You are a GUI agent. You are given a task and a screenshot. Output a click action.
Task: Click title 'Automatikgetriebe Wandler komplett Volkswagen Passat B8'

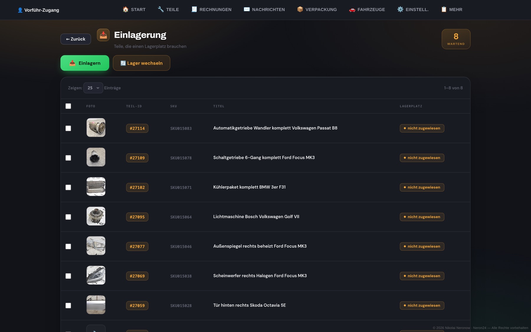pyautogui.click(x=275, y=128)
